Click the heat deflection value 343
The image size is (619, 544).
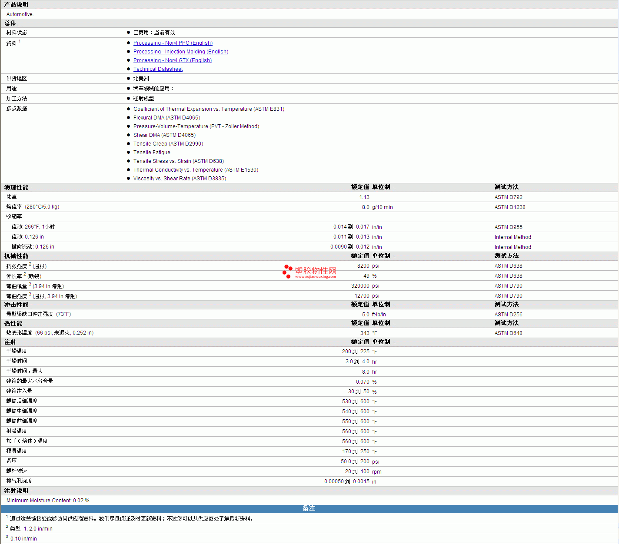[x=365, y=333]
